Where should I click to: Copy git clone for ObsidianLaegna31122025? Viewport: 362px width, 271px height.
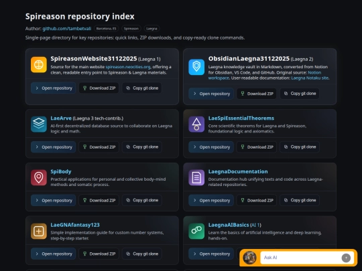[x=300, y=94]
